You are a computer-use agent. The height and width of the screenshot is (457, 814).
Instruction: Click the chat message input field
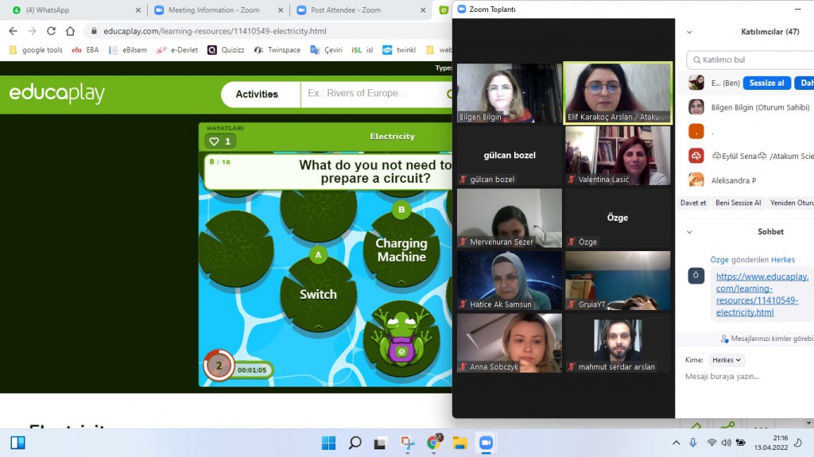click(x=747, y=377)
